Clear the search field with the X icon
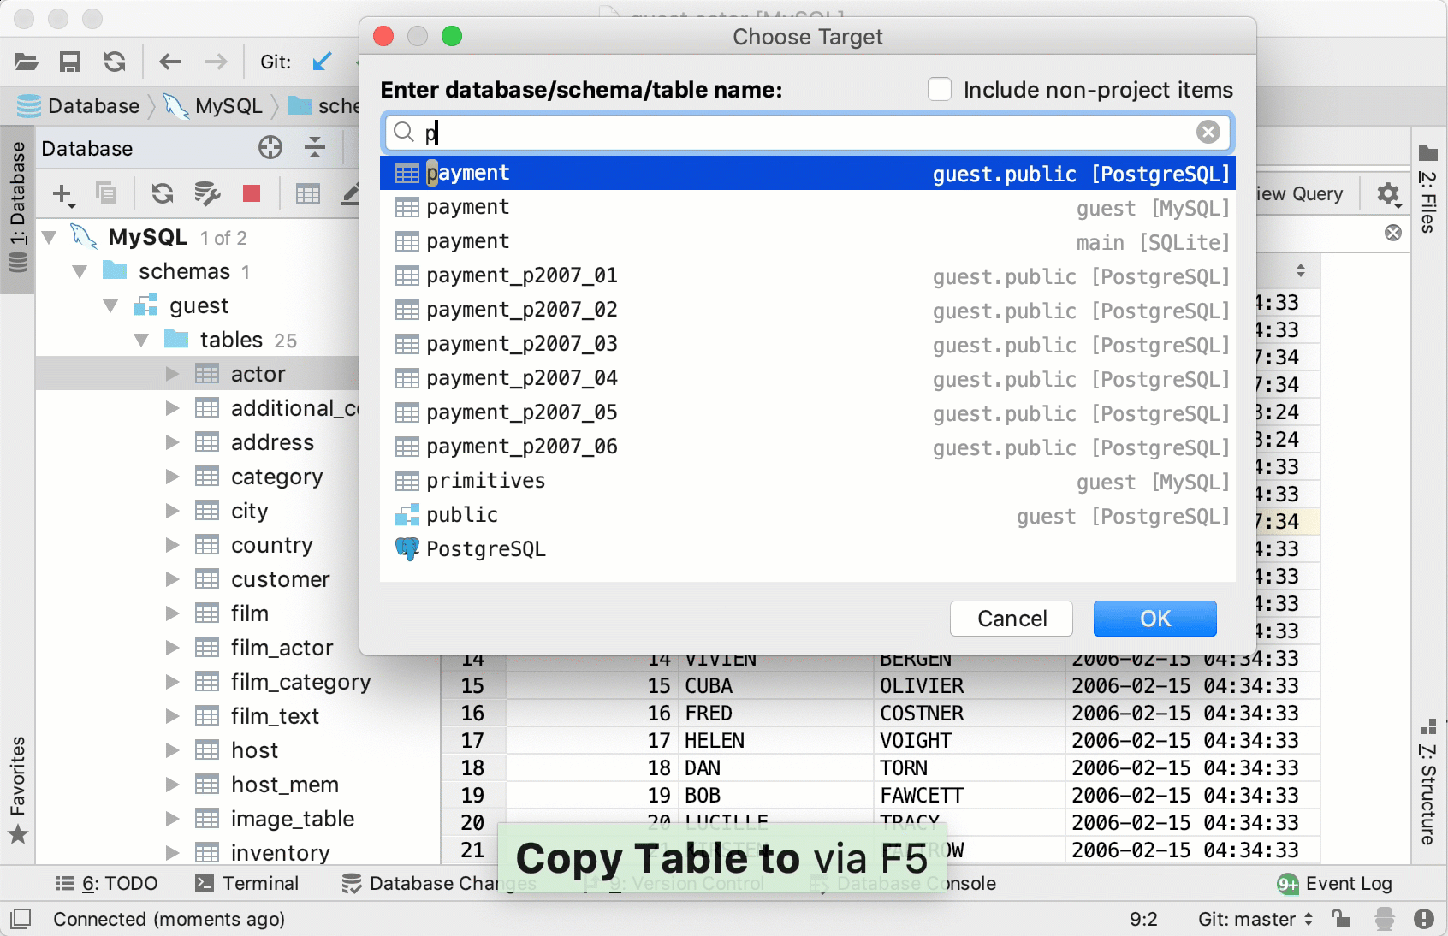Viewport: 1448px width, 936px height. [x=1208, y=132]
